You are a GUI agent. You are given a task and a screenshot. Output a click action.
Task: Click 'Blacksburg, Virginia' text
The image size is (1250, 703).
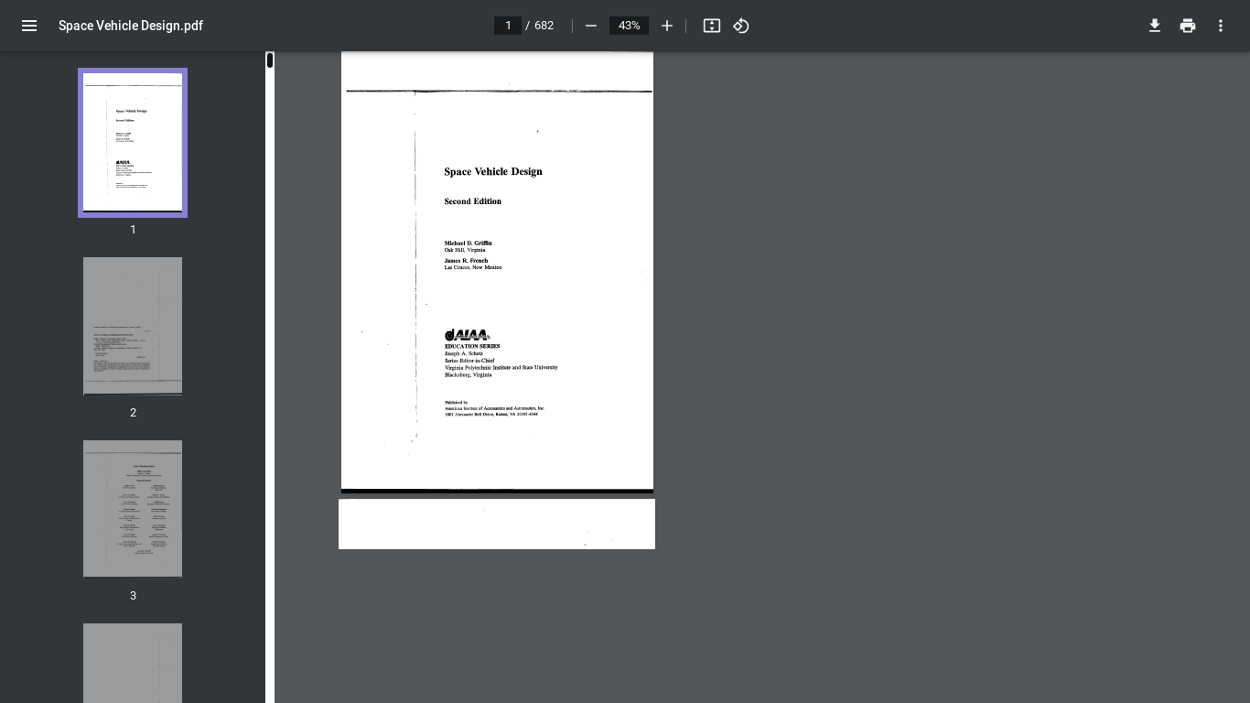coord(469,374)
